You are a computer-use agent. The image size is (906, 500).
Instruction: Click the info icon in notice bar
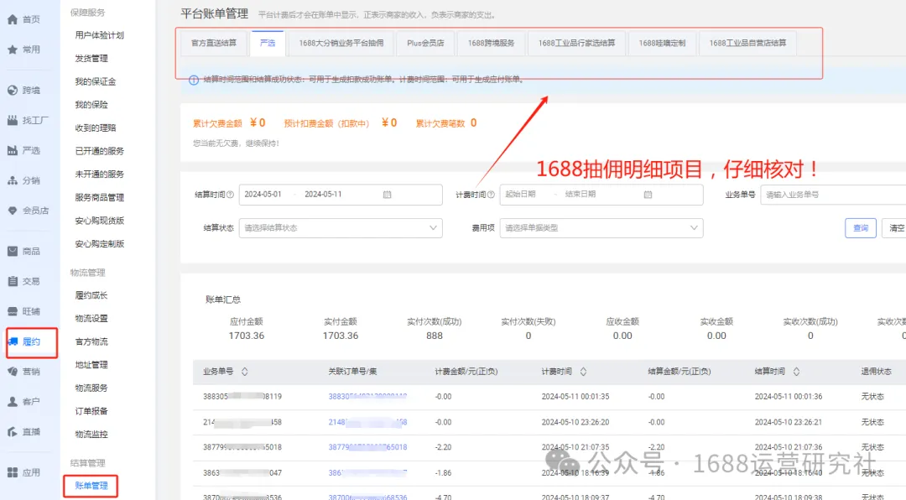(194, 80)
